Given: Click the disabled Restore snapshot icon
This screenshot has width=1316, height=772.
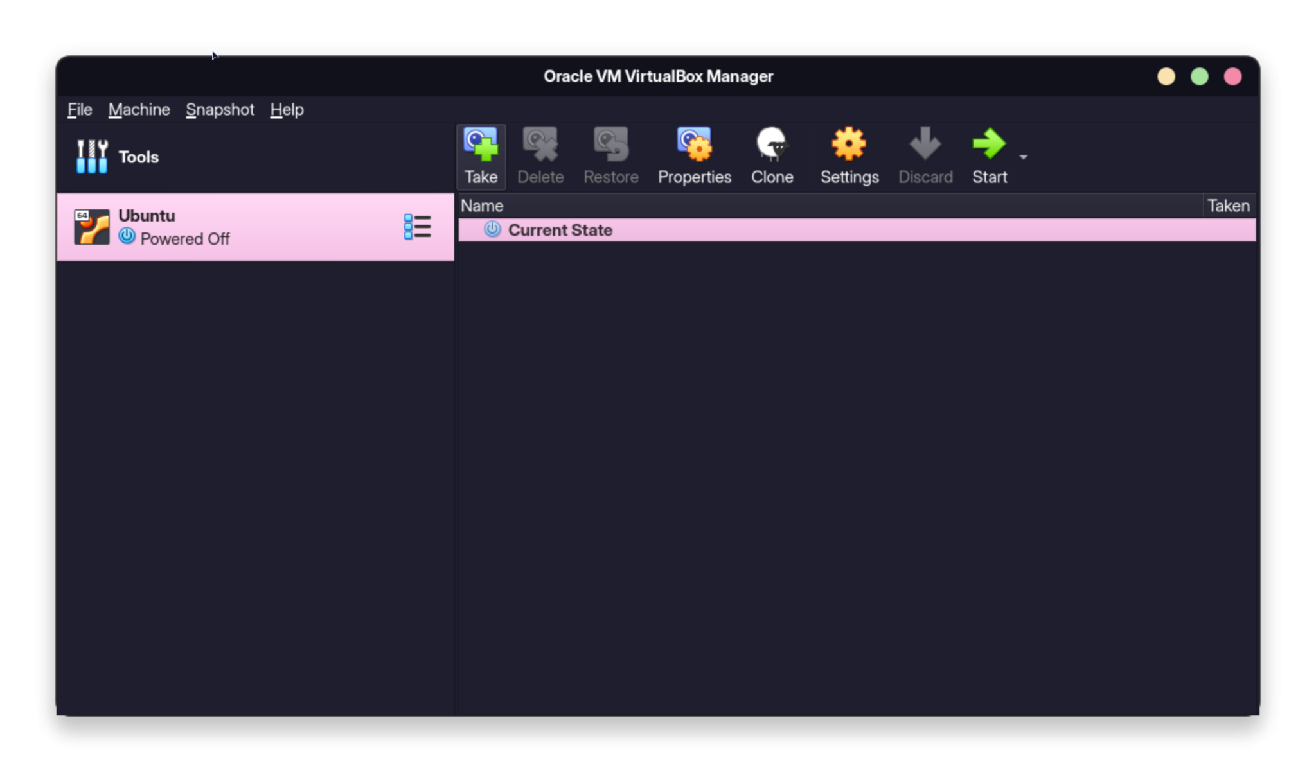Looking at the screenshot, I should point(609,155).
